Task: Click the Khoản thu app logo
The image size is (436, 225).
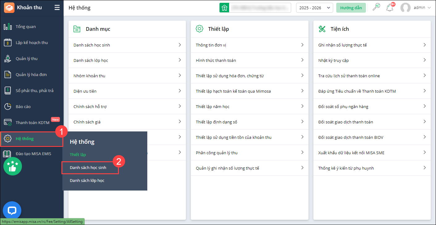Action: [x=9, y=8]
